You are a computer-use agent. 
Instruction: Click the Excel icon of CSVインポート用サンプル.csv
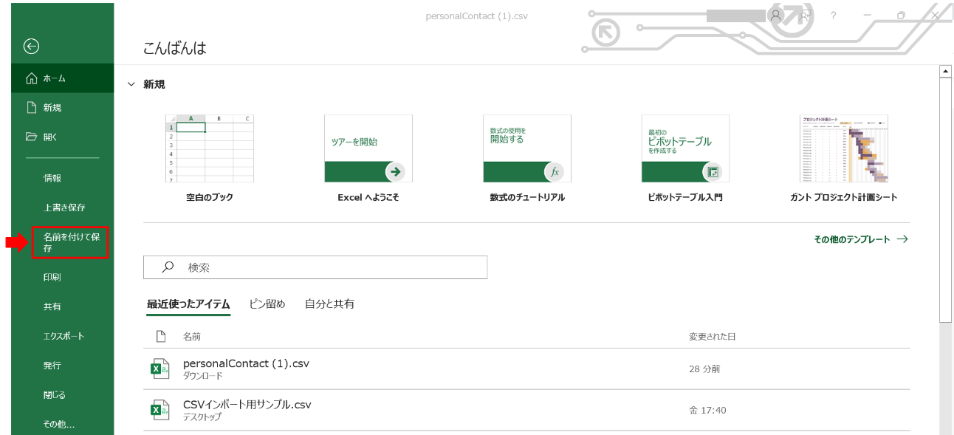[x=159, y=410]
